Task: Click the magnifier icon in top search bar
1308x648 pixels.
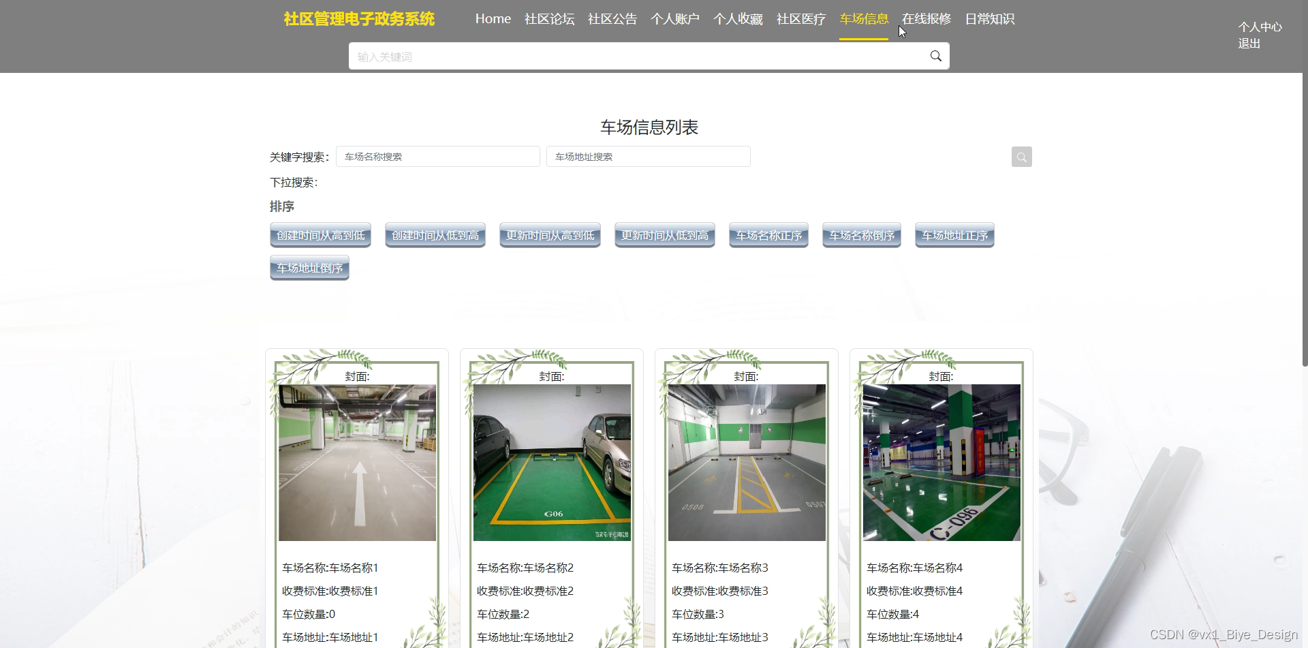Action: pos(936,56)
